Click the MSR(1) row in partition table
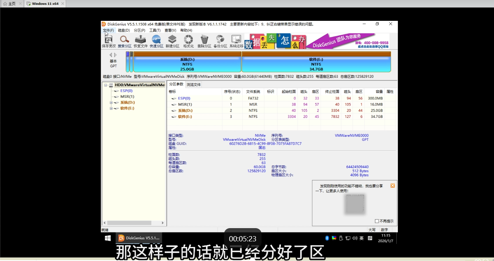Image resolution: width=494 pixels, height=261 pixels. point(282,104)
